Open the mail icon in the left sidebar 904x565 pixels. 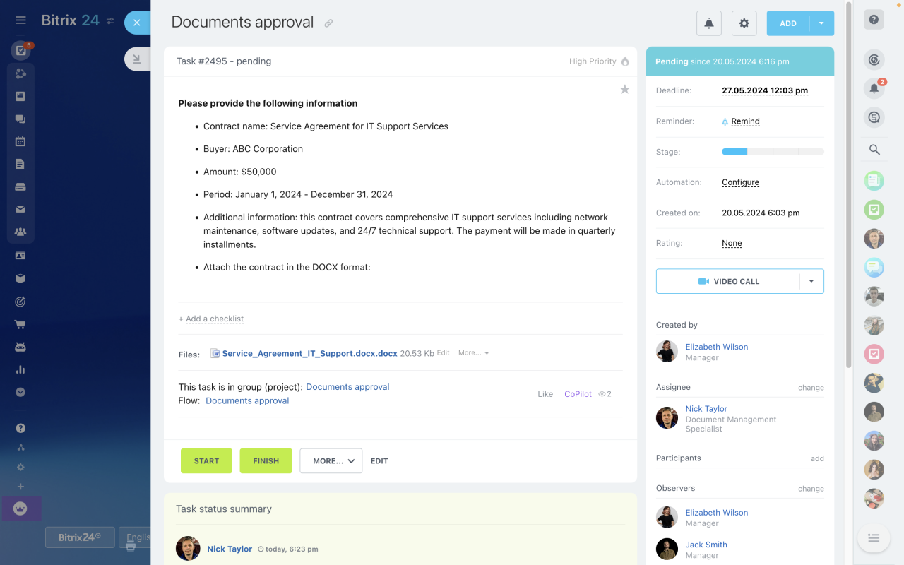[x=20, y=209]
